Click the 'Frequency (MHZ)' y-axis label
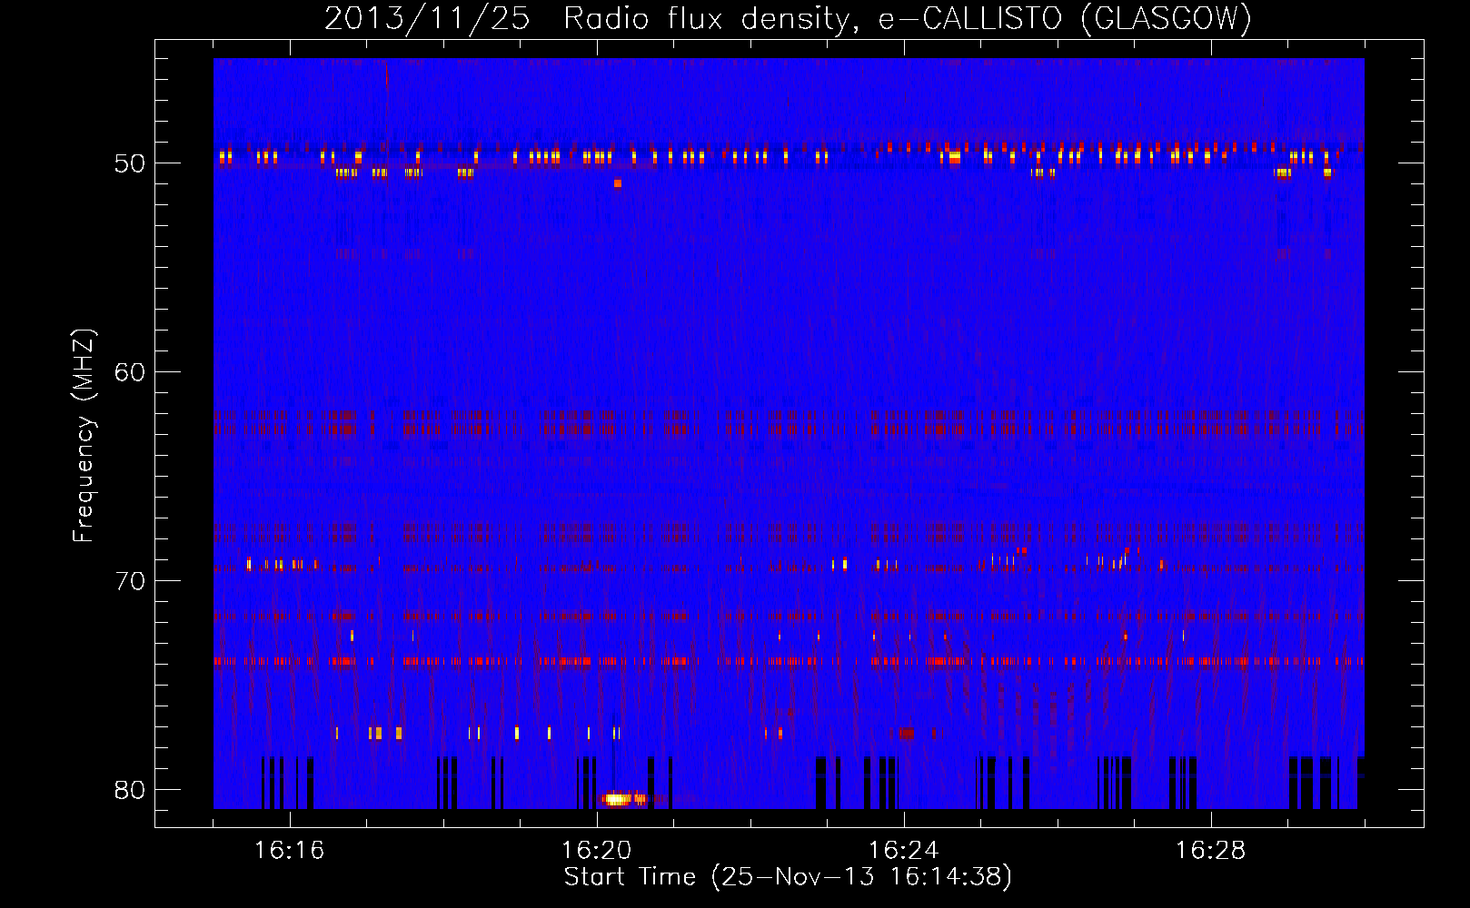 [84, 436]
